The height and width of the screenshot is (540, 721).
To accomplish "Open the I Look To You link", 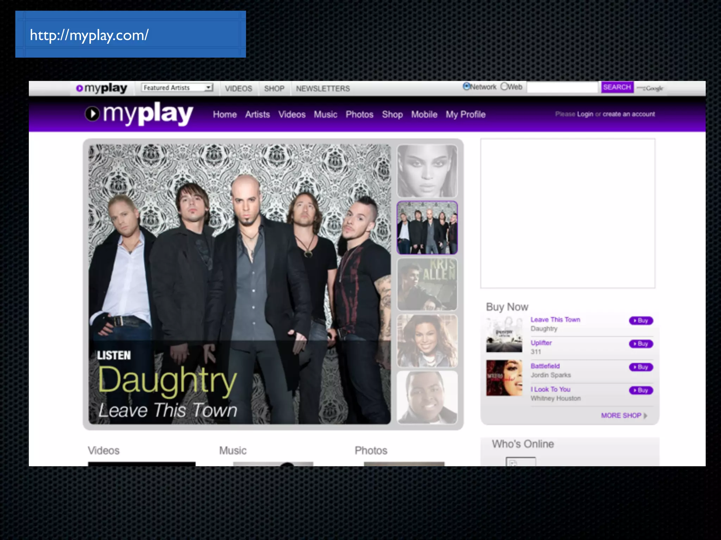I will [x=550, y=389].
